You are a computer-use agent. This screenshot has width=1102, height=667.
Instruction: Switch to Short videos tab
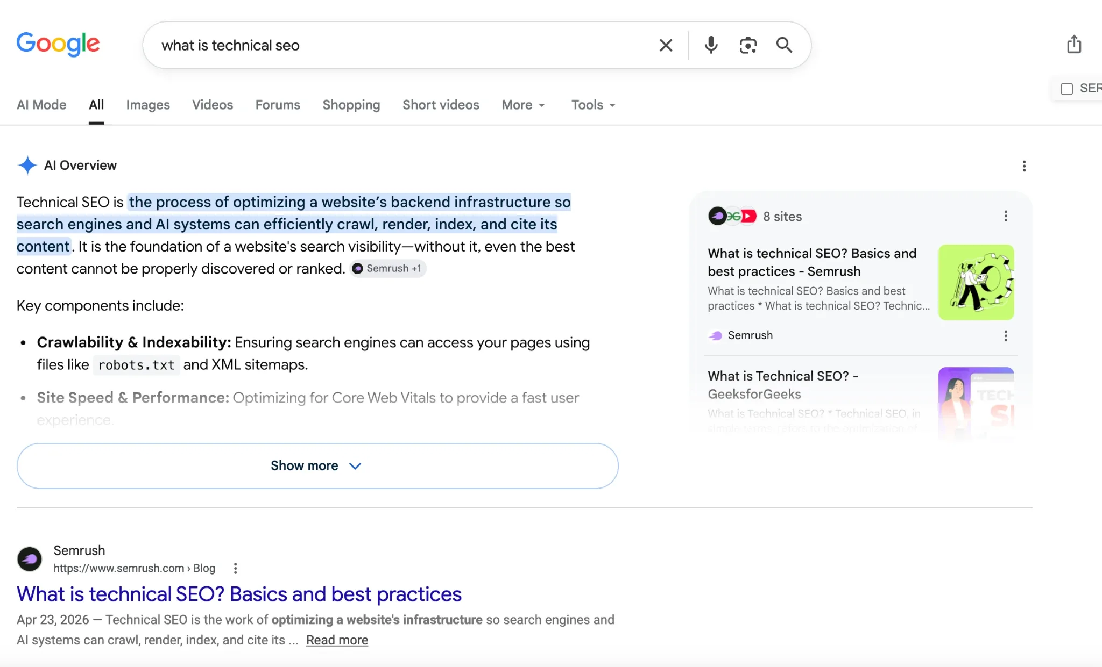[x=441, y=105]
